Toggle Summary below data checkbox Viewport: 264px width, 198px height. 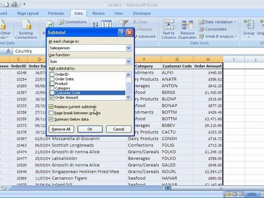coord(51,119)
